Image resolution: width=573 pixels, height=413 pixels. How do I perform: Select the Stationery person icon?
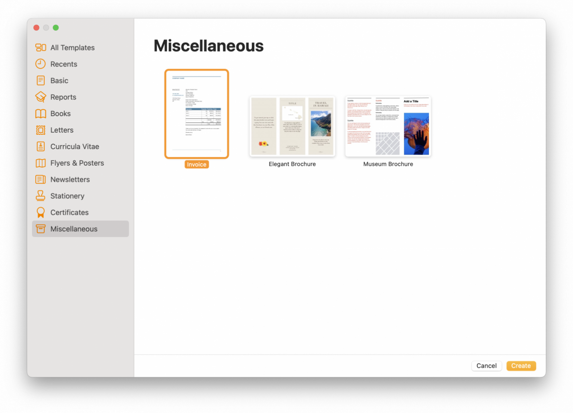click(x=40, y=196)
